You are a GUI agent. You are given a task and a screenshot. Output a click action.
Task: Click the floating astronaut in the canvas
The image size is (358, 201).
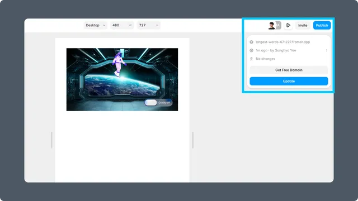(119, 64)
